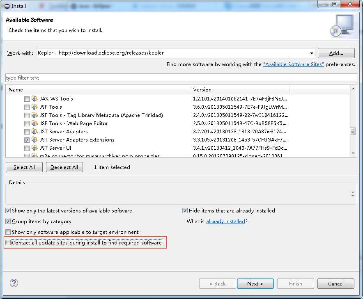Click the Version column header
This screenshot has height=299, width=363.
click(x=240, y=90)
